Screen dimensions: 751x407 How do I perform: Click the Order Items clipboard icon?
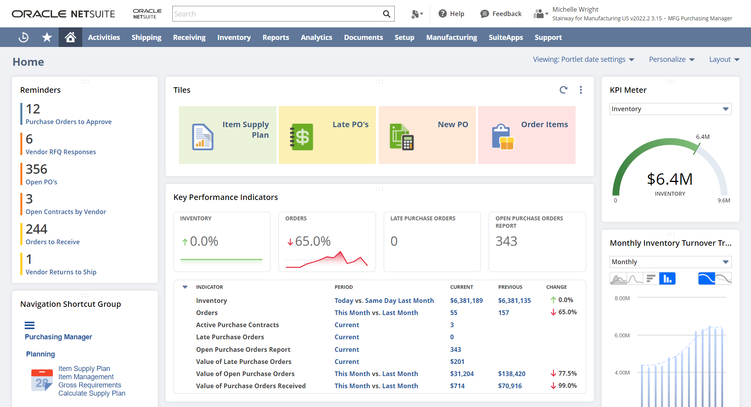503,137
